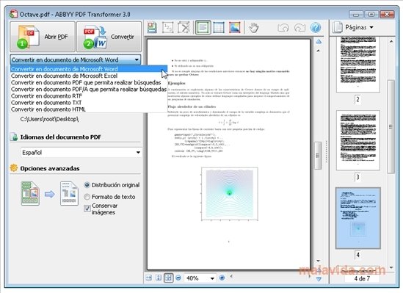The image size is (403, 293).
Task: Select page 4 thumbnail
Action: click(x=357, y=218)
